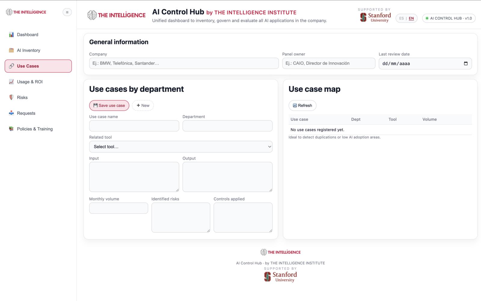Click the AI Inventory box icon
The image size is (481, 301).
click(11, 50)
